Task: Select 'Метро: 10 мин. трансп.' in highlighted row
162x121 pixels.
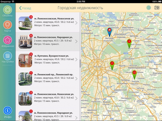Action: 47,44
